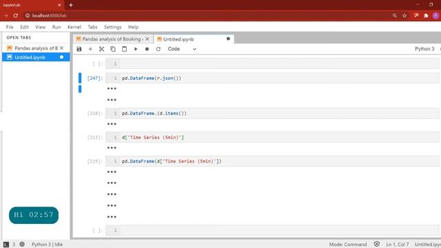The height and width of the screenshot is (248, 441).
Task: Reload the page in the browser
Action: tap(15, 15)
